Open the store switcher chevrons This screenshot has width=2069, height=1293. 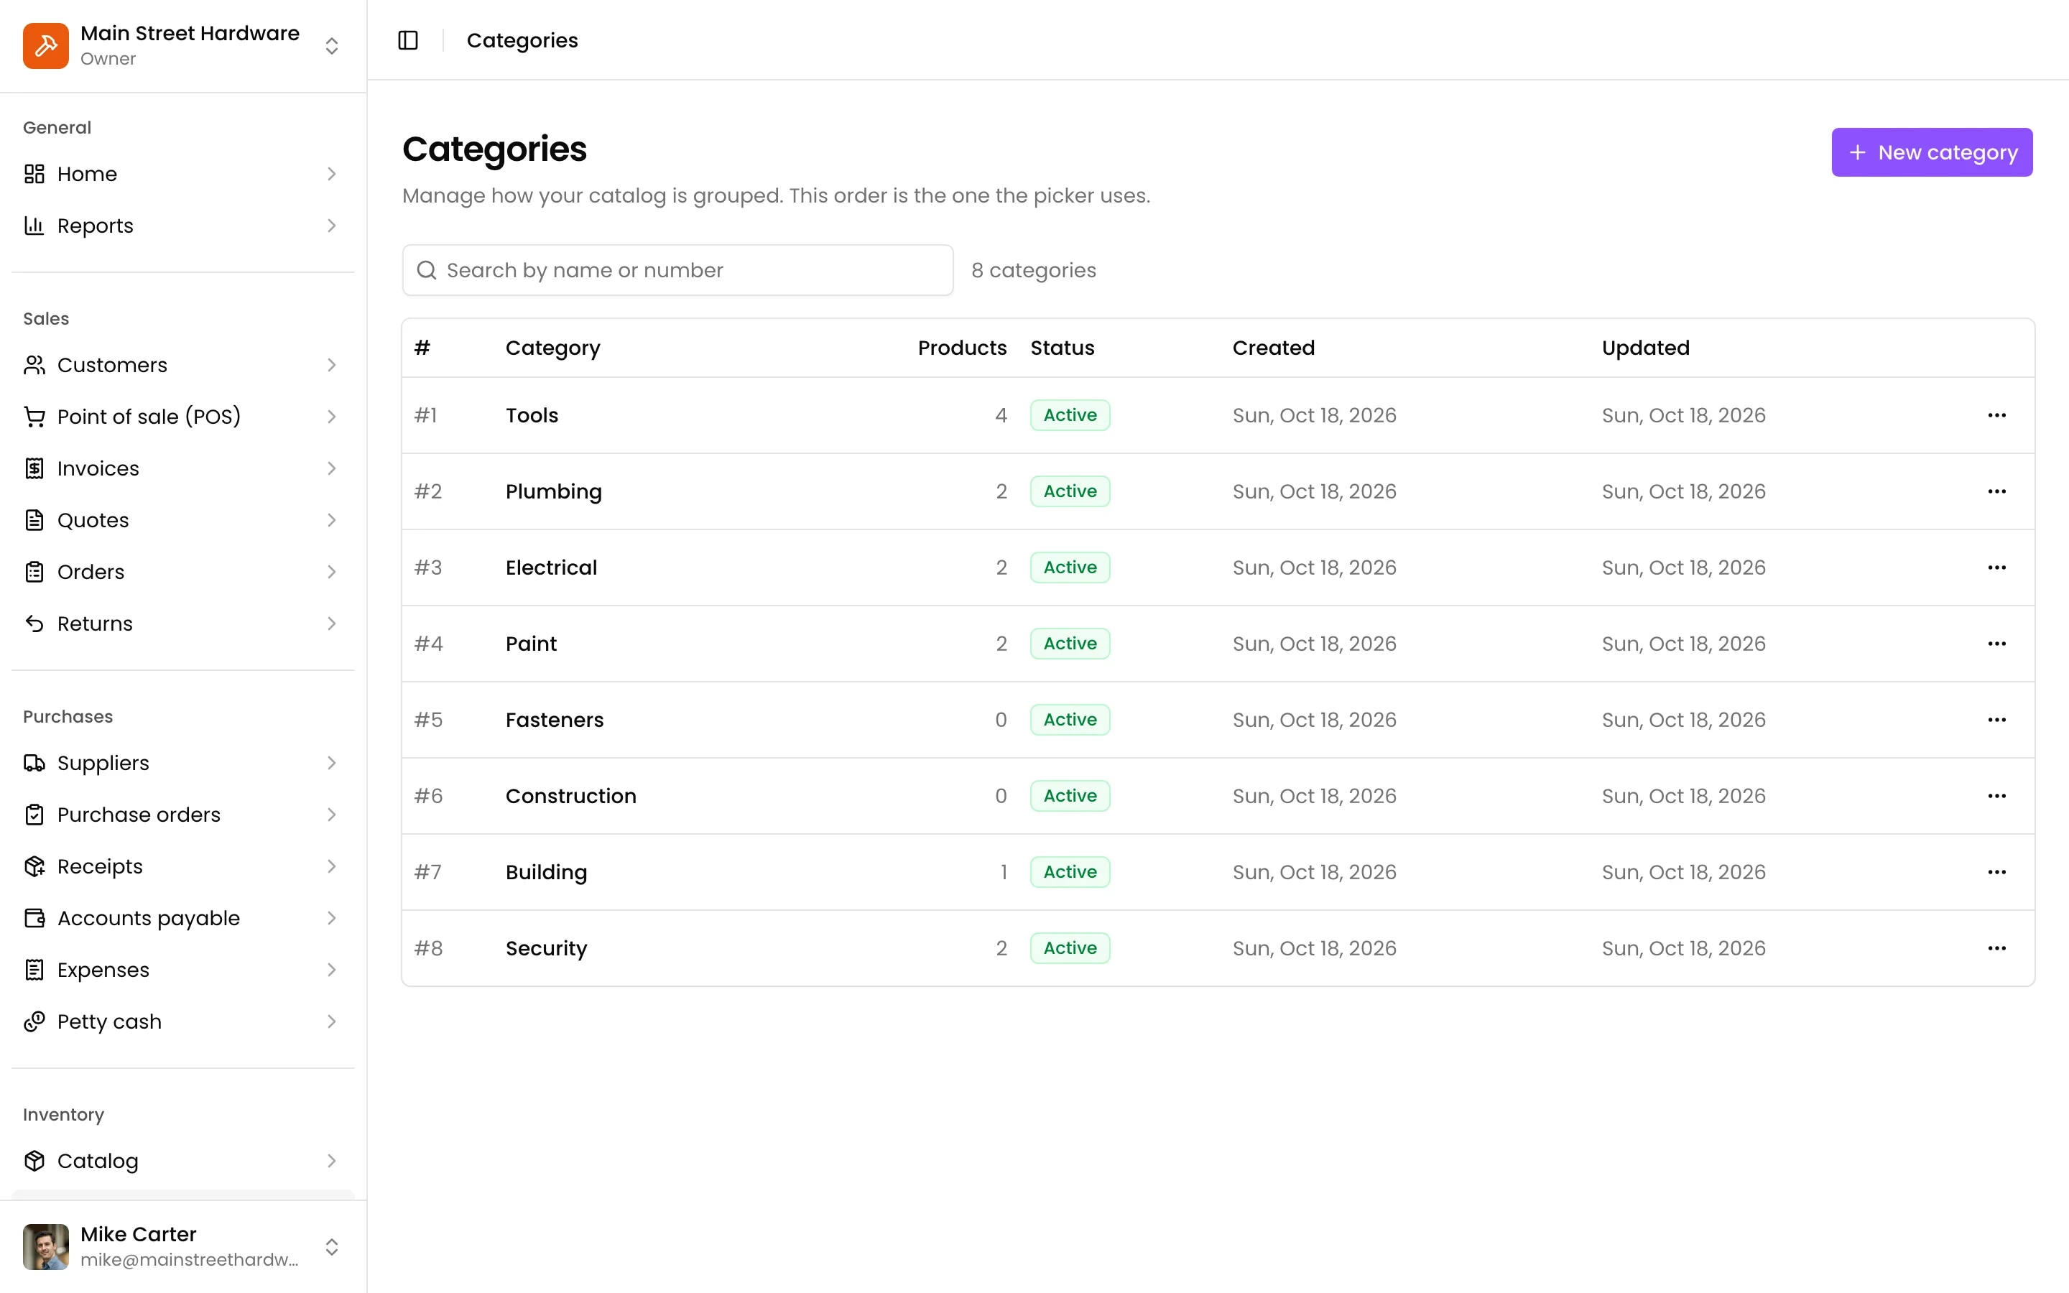click(x=332, y=45)
